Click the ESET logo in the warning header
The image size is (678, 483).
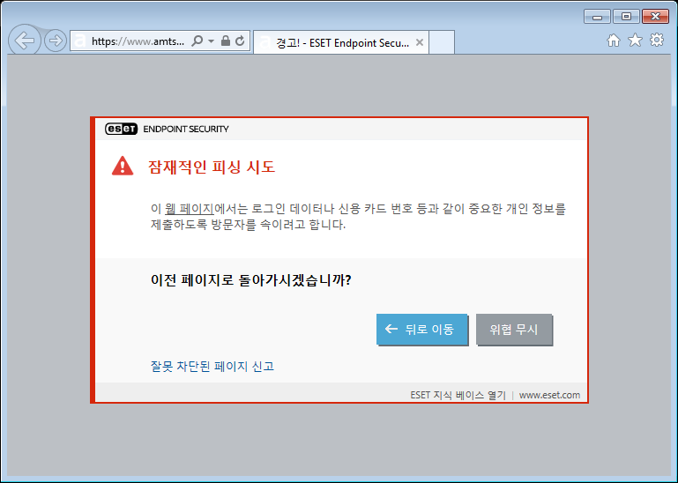[121, 129]
